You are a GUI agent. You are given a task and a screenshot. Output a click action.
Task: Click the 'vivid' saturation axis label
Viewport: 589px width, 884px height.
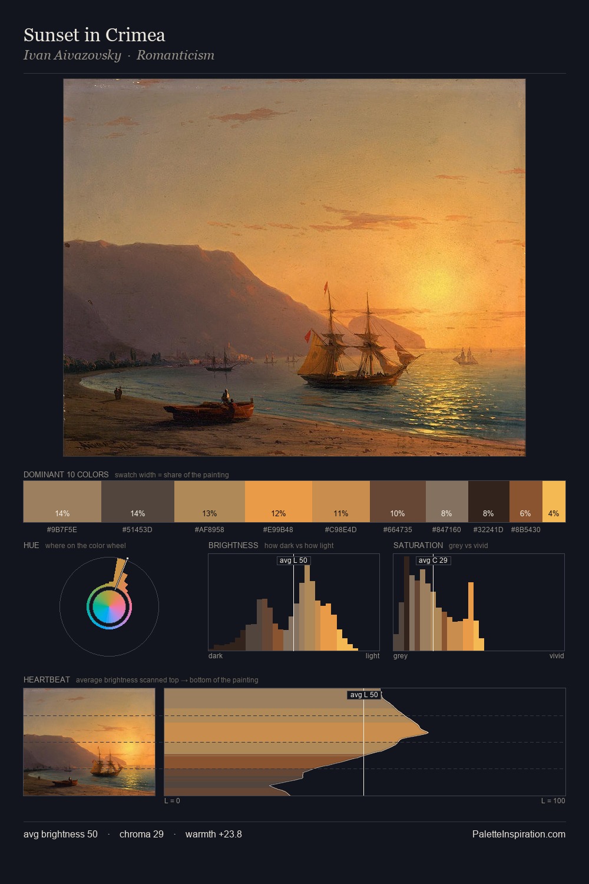point(557,655)
